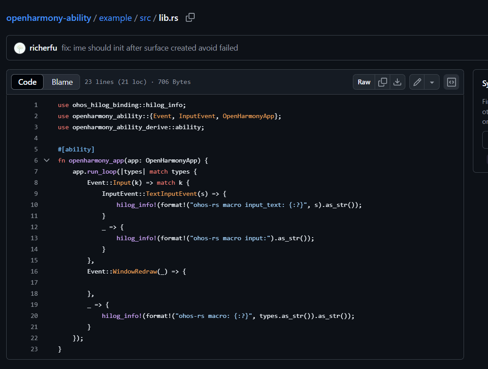Open richerfu's avatar image
Viewport: 488px width, 369px height.
pos(20,48)
